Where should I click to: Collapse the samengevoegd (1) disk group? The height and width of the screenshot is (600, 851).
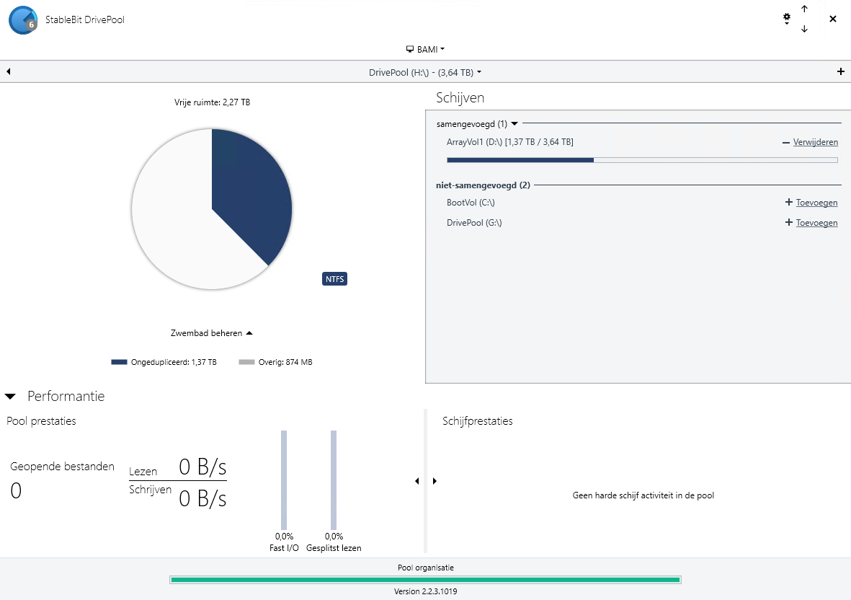pyautogui.click(x=514, y=124)
